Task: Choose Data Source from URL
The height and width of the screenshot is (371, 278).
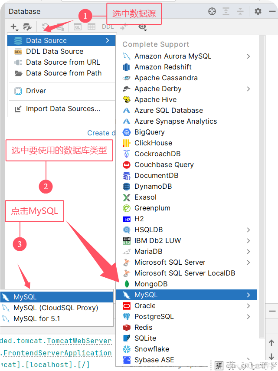Action: pos(61,62)
